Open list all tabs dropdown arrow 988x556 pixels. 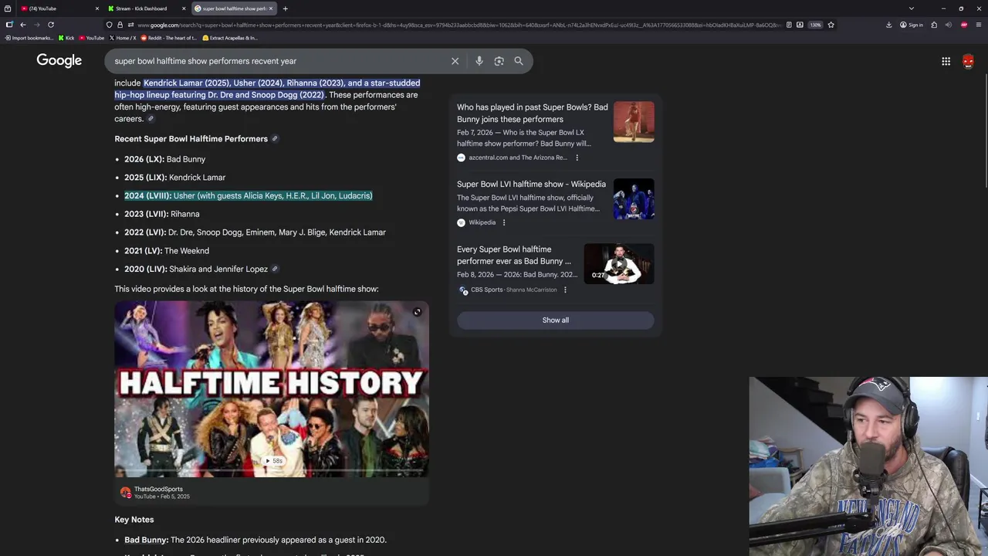[x=912, y=8]
